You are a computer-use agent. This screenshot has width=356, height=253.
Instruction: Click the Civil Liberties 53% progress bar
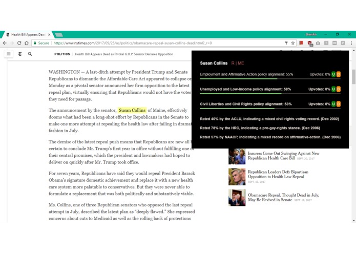[x=270, y=109]
